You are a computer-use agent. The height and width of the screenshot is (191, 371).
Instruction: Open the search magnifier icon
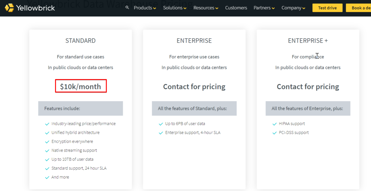pos(127,7)
